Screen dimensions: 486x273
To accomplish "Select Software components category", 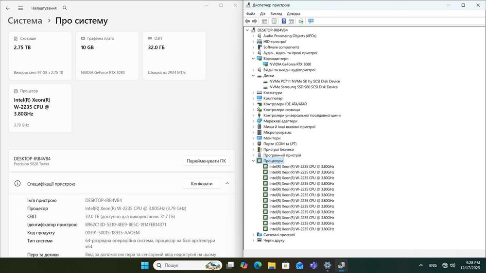I will click(x=281, y=48).
